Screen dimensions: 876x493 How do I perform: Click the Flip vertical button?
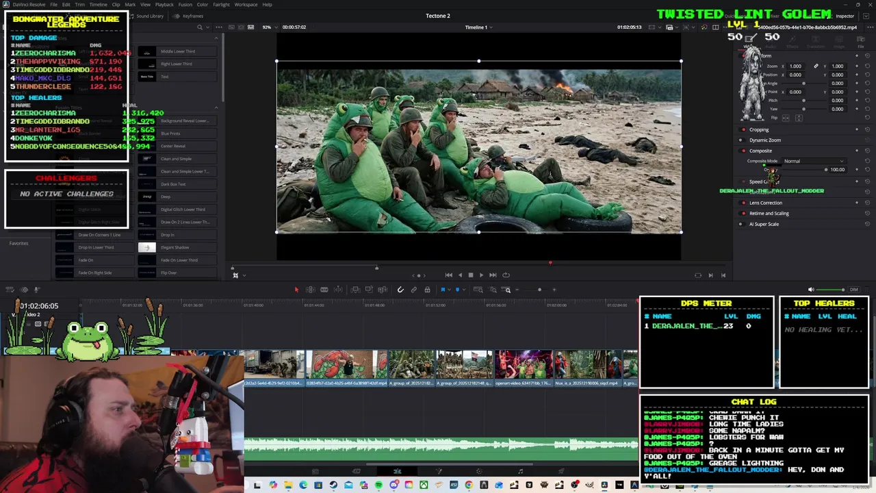tap(799, 118)
